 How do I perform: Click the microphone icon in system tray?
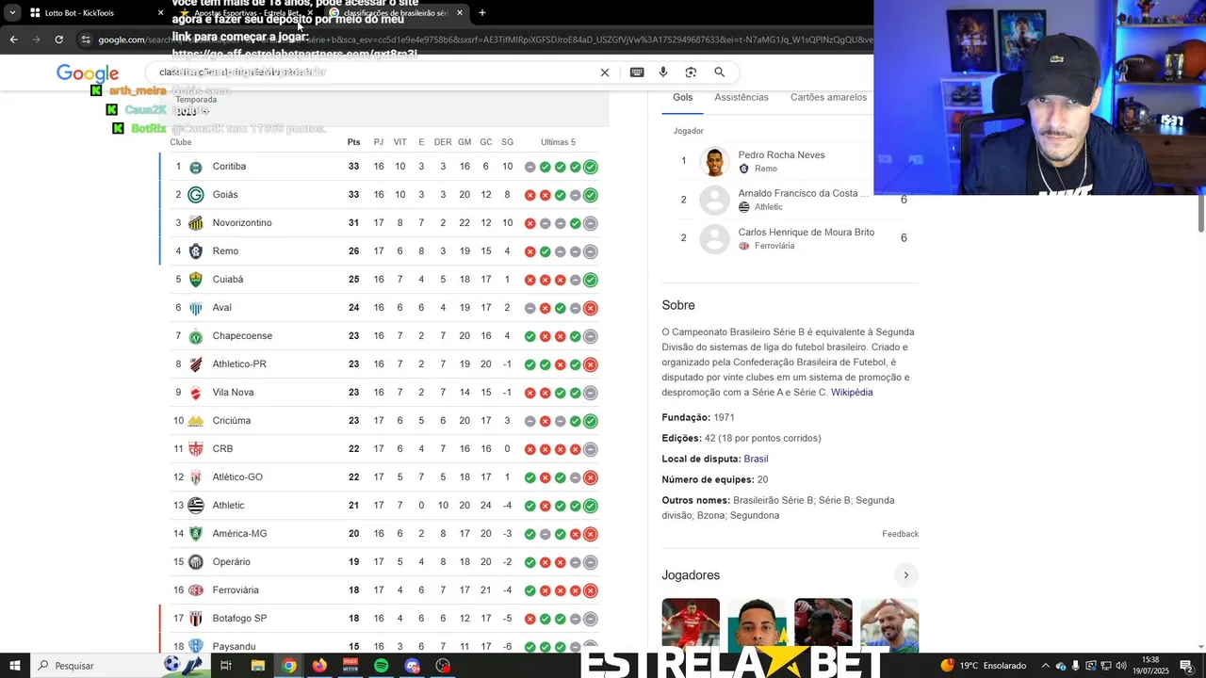pyautogui.click(x=1075, y=666)
